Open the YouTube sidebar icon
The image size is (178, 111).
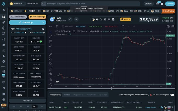pyautogui.click(x=4, y=94)
